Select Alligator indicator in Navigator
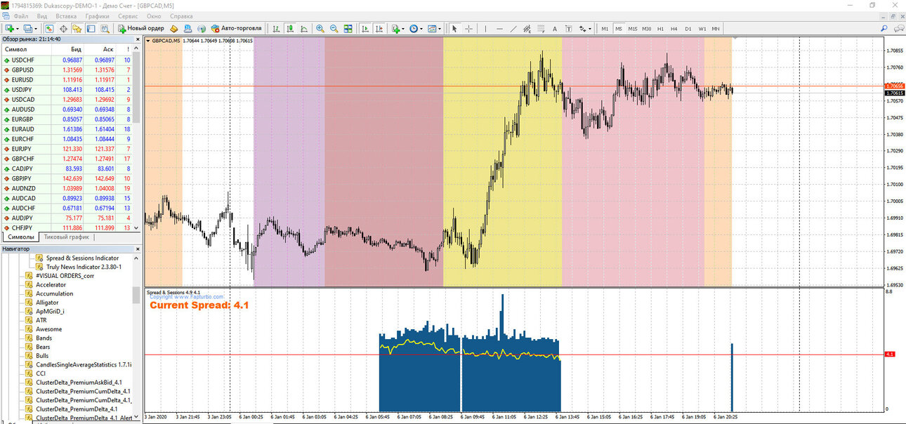 coord(47,303)
